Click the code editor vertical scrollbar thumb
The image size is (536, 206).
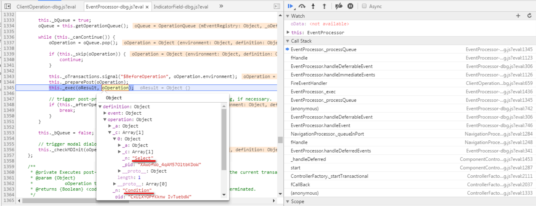tap(280, 140)
